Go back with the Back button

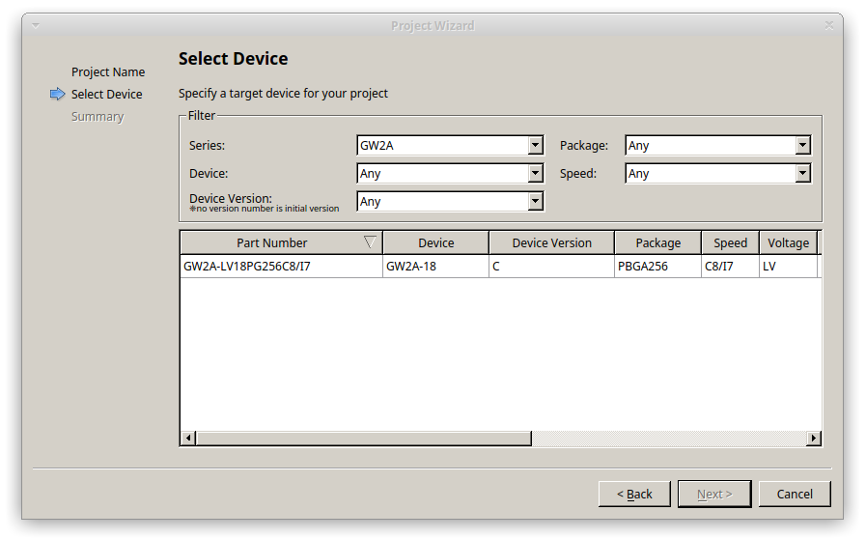(634, 494)
